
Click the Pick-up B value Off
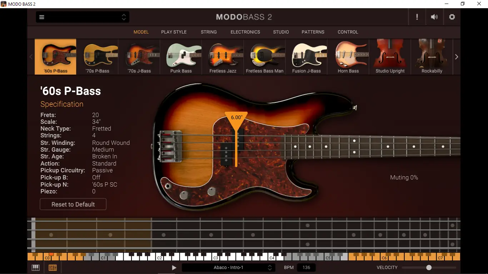point(96,177)
